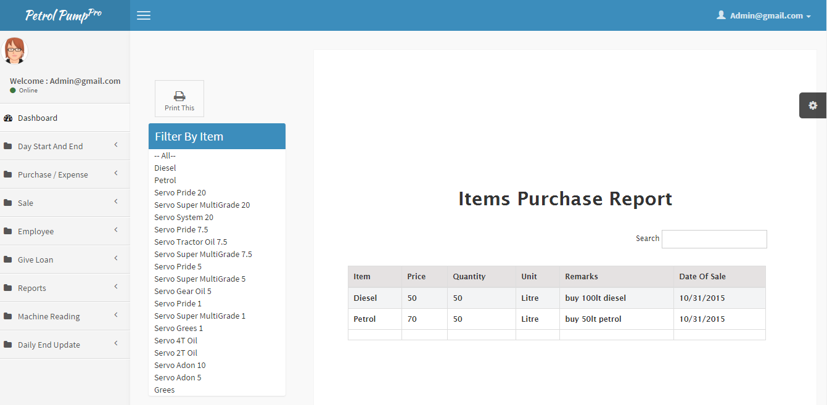Click in the Search input field

pyautogui.click(x=714, y=239)
